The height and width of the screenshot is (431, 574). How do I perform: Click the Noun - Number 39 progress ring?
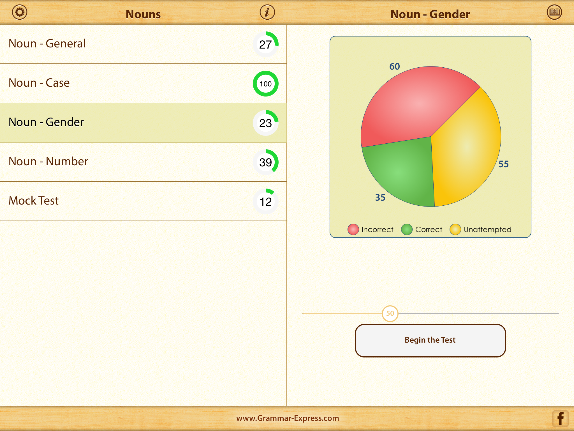tap(265, 162)
